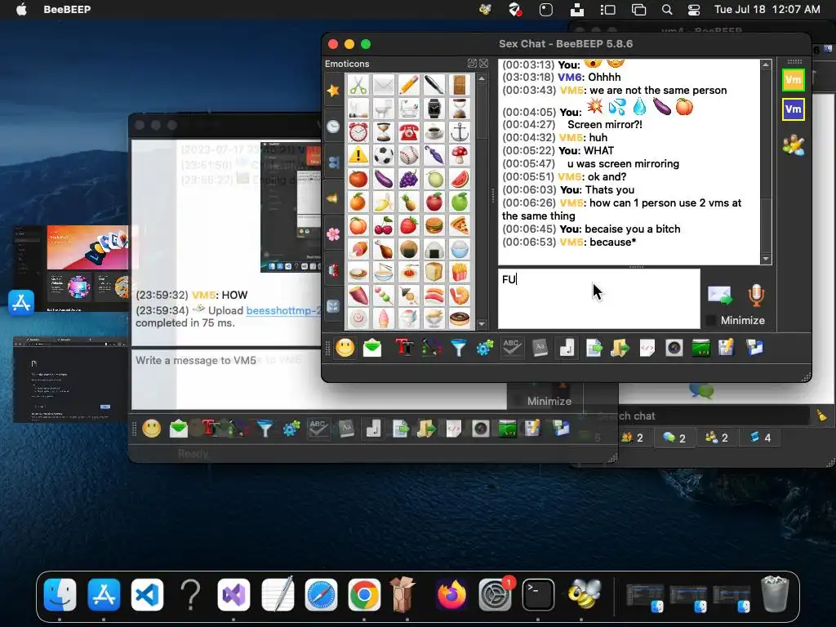The width and height of the screenshot is (836, 627).
Task: Toggle ABC spell check in background chat toolbar
Action: (318, 428)
